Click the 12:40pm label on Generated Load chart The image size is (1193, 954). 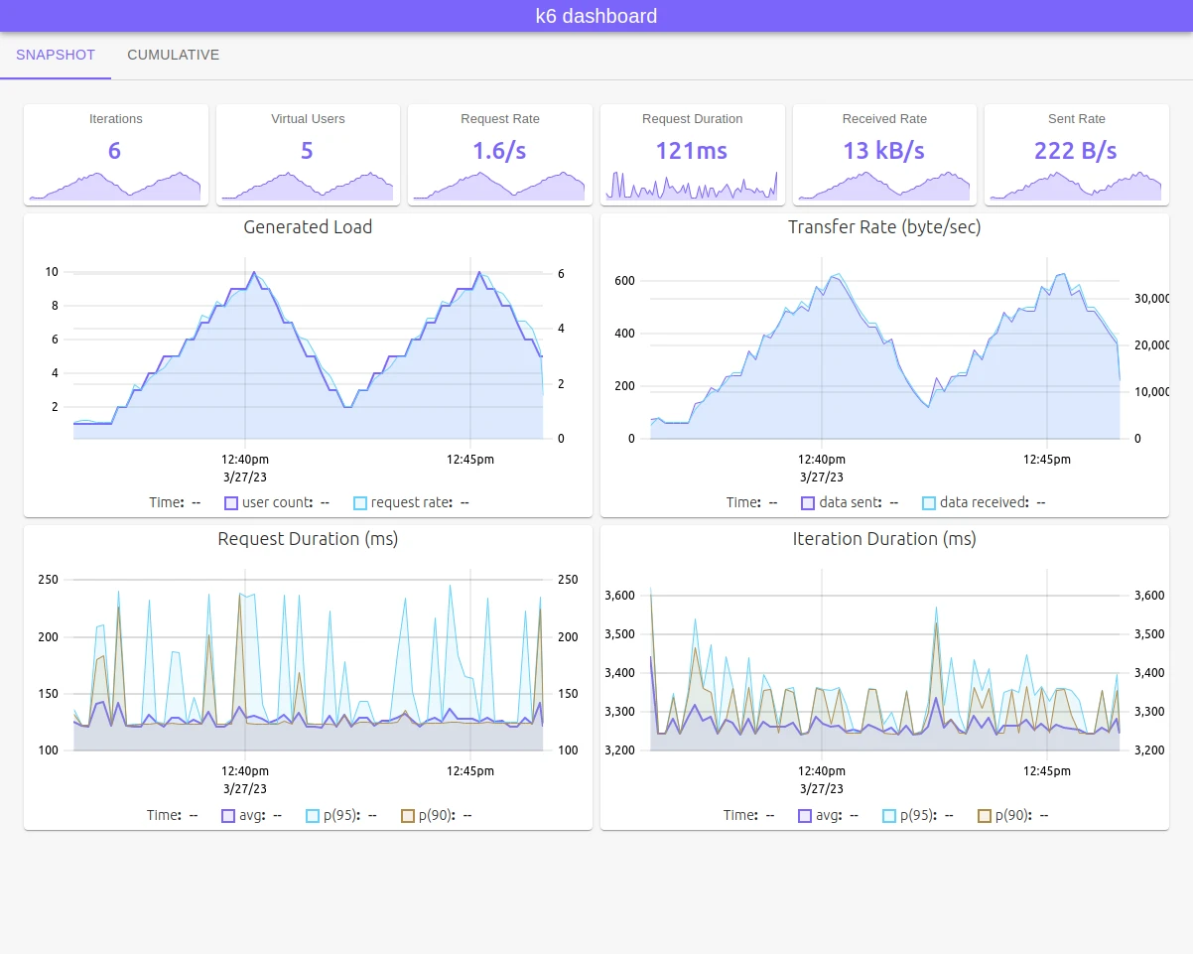[245, 460]
